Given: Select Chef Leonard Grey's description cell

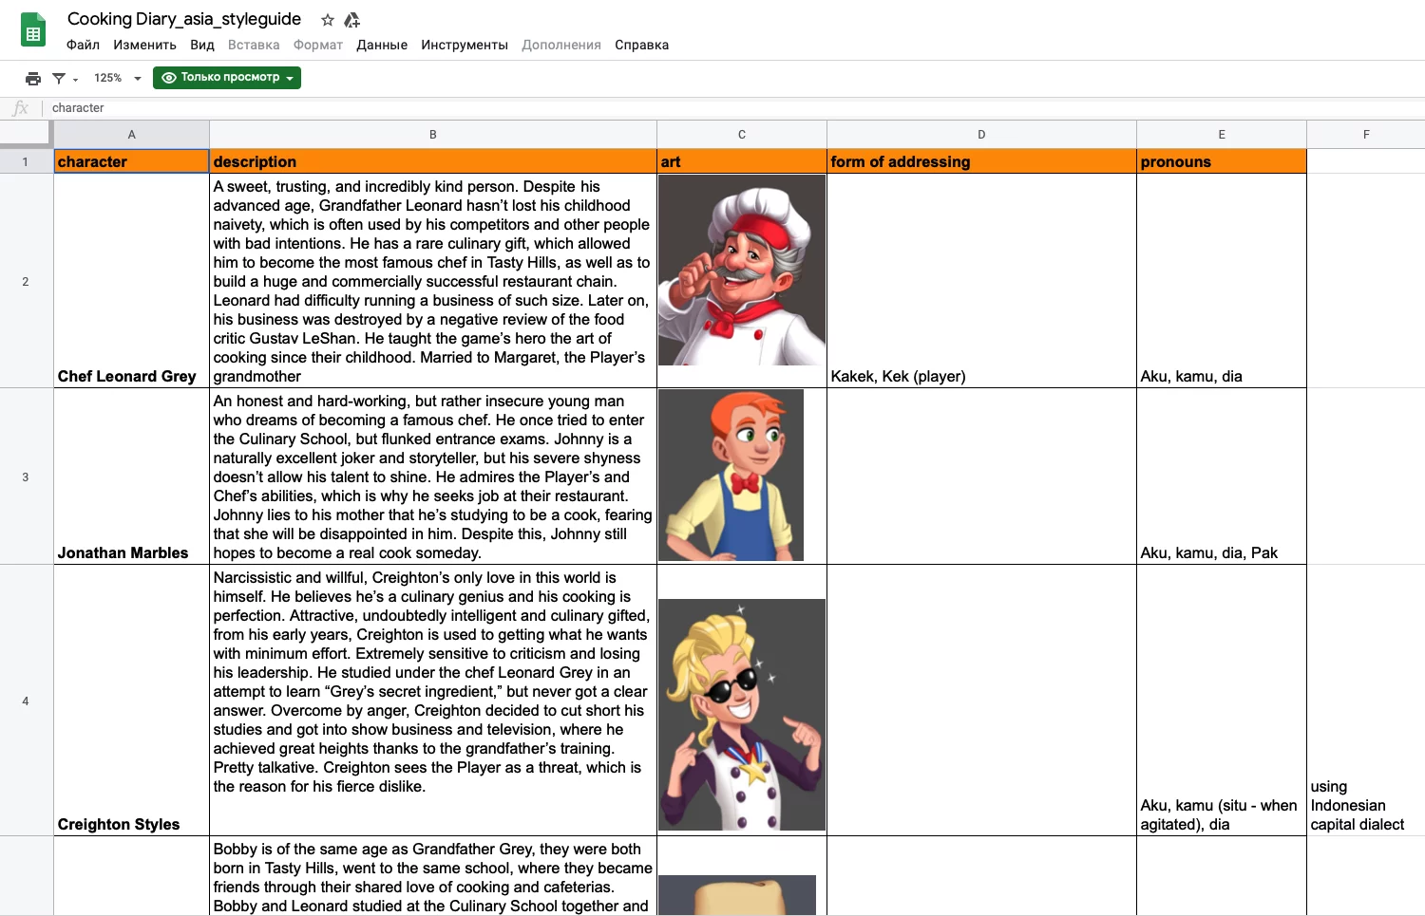Looking at the screenshot, I should [432, 281].
